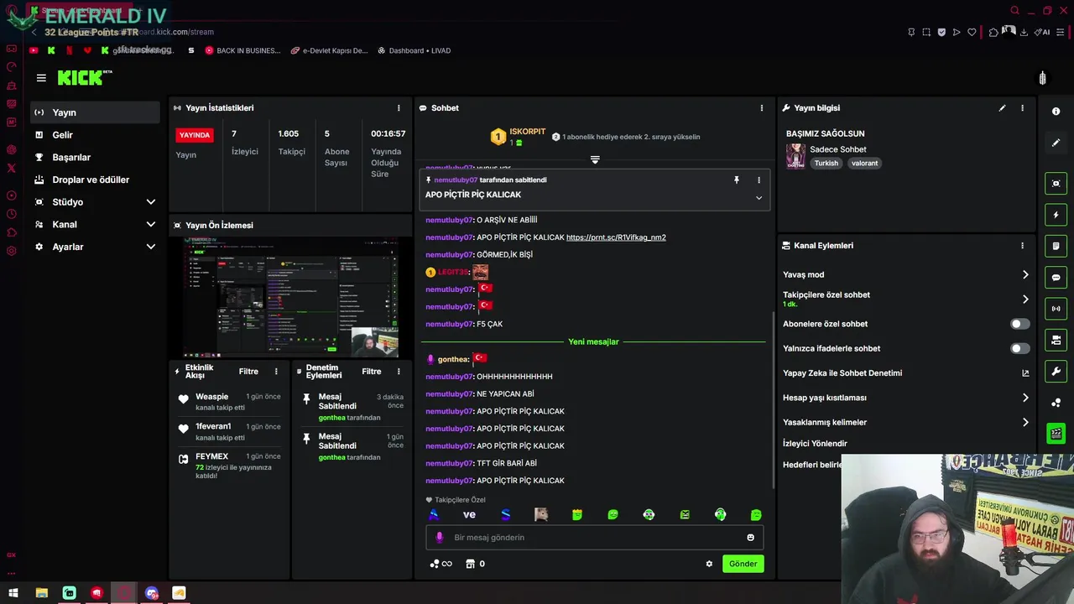Screen dimensions: 1074x604
Task: Click the heart bookmark icon in address bar
Action: (972, 33)
